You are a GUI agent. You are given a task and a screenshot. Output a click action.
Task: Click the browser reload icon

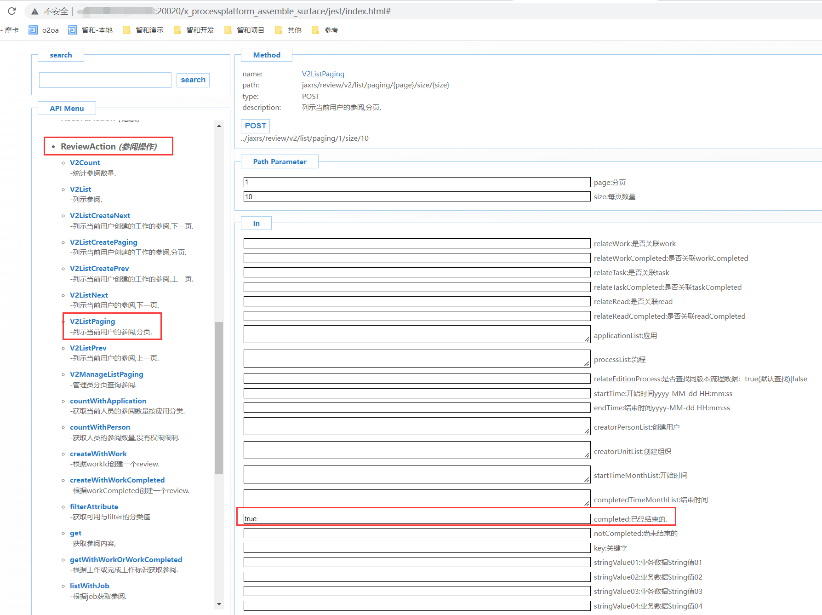coord(12,11)
